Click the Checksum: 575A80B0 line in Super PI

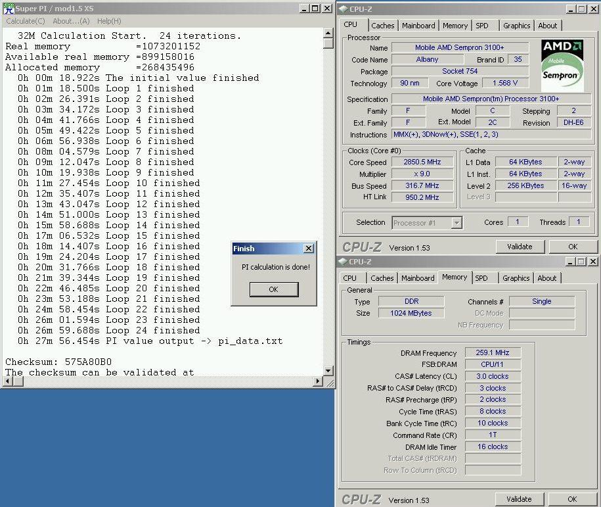click(58, 362)
